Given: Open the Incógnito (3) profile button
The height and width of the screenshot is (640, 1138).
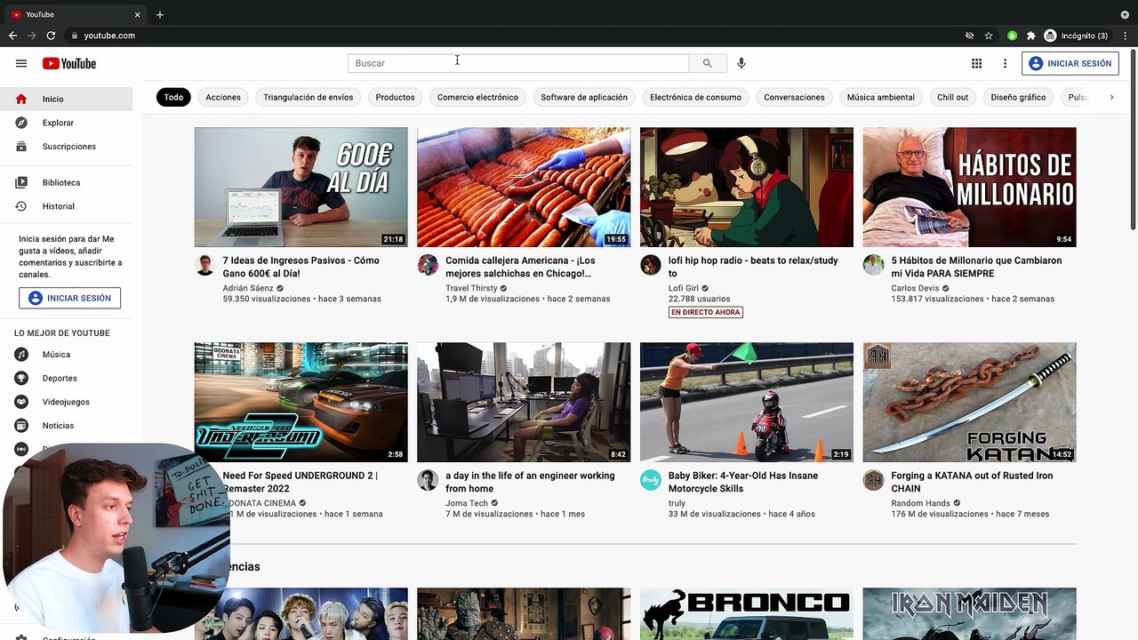Looking at the screenshot, I should click(x=1076, y=36).
